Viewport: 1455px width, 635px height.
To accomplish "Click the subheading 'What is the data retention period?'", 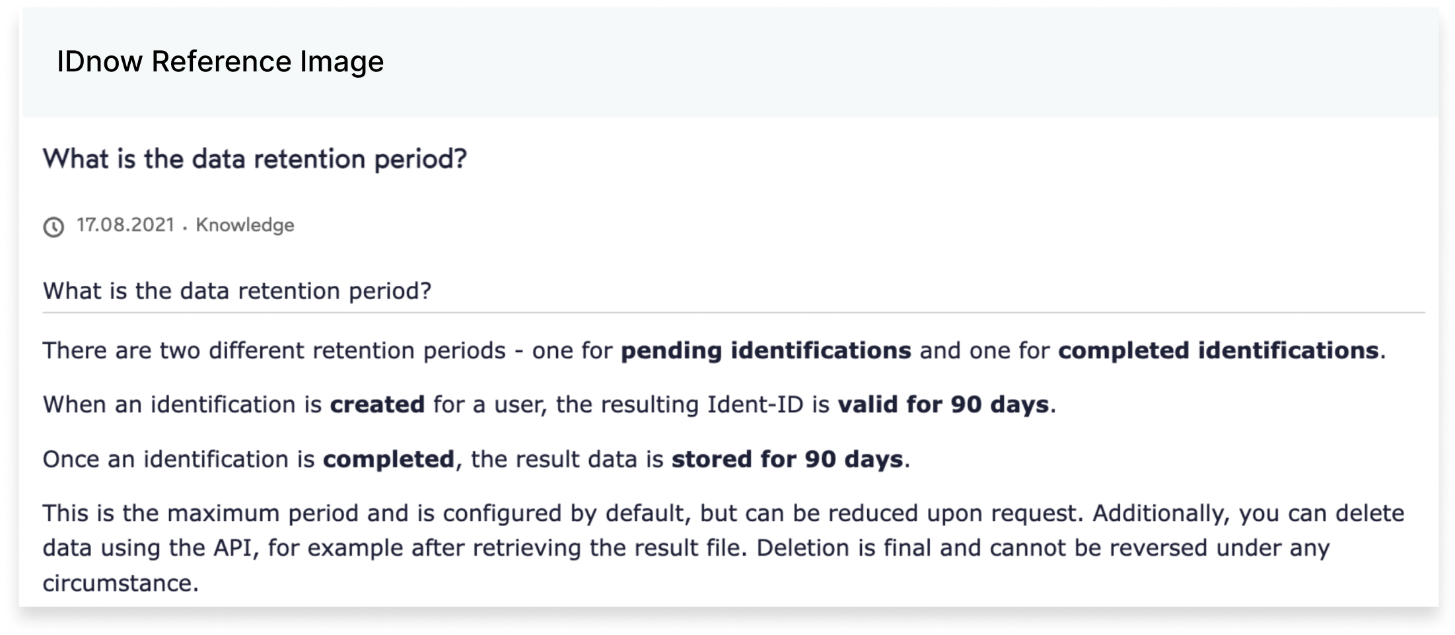I will [x=237, y=291].
